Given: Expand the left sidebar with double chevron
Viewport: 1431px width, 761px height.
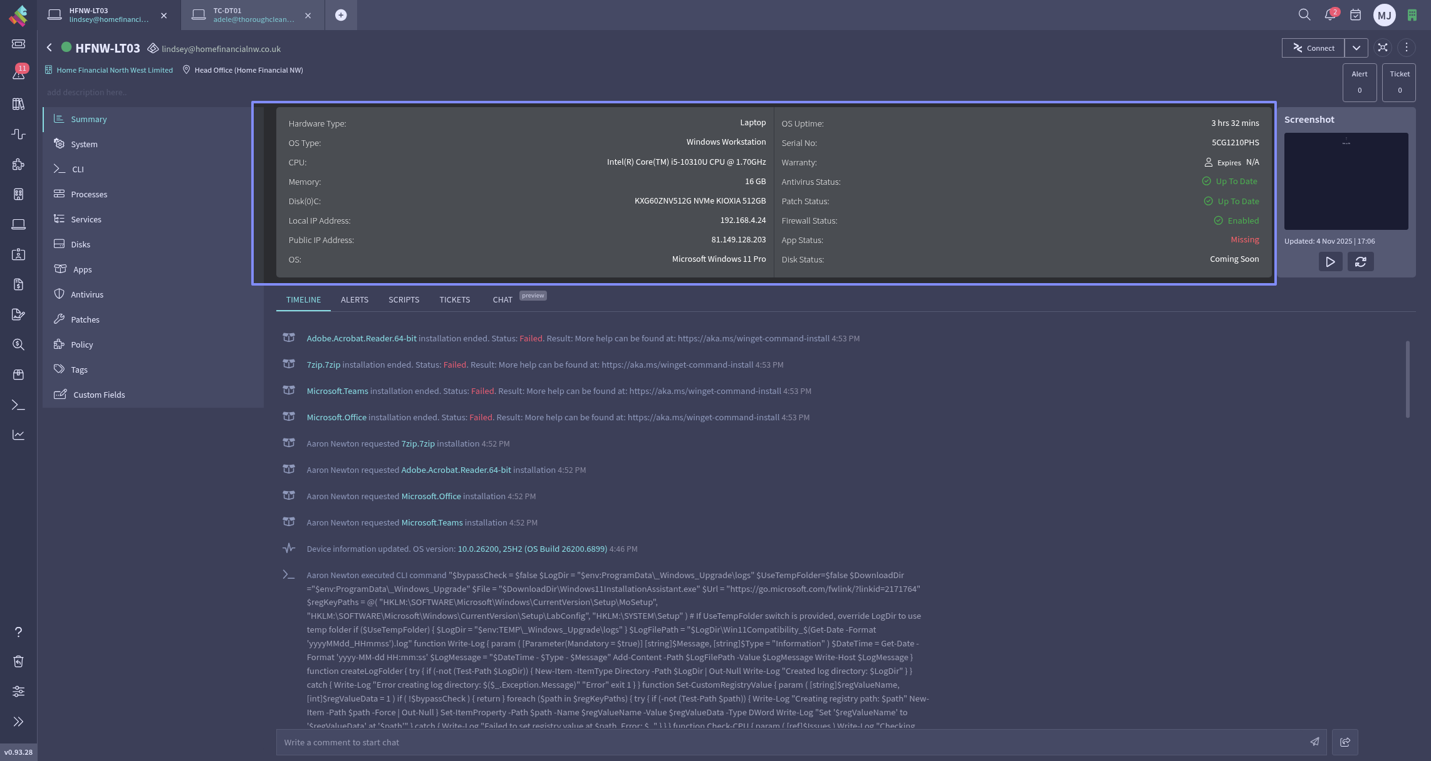Looking at the screenshot, I should point(19,722).
